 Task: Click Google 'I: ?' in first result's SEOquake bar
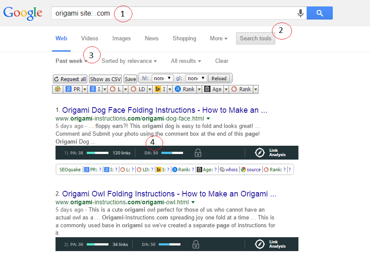111,170
